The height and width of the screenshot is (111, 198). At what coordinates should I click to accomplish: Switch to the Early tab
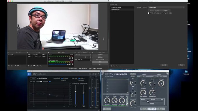(160, 109)
